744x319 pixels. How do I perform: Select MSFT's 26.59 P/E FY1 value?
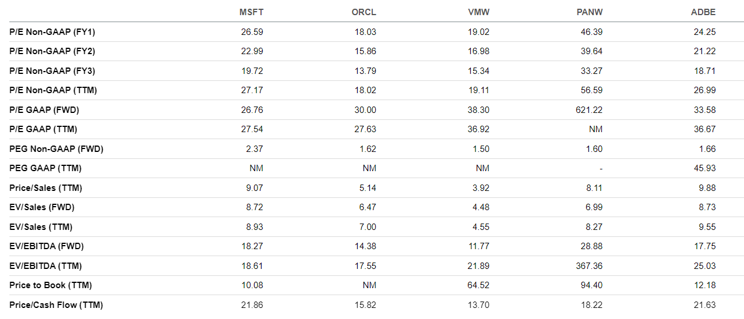coord(252,31)
